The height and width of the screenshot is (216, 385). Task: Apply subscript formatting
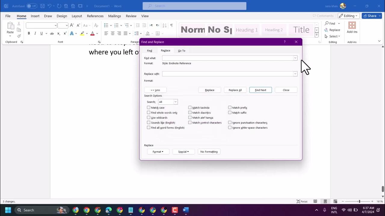tap(59, 33)
